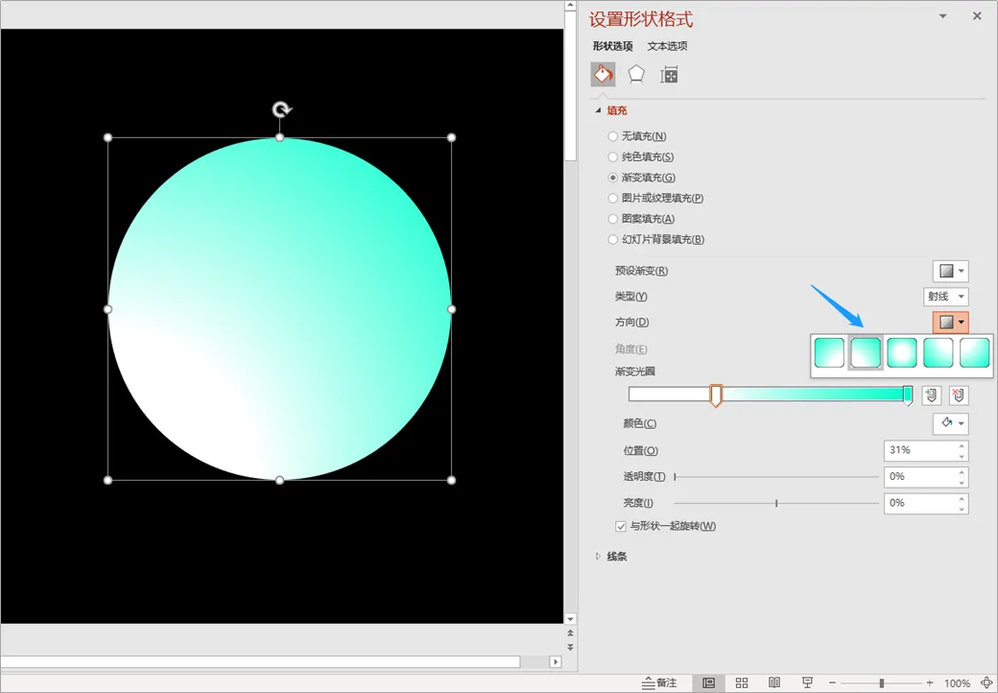Click the top-left resize handle of circle
This screenshot has height=693, width=998.
(108, 137)
